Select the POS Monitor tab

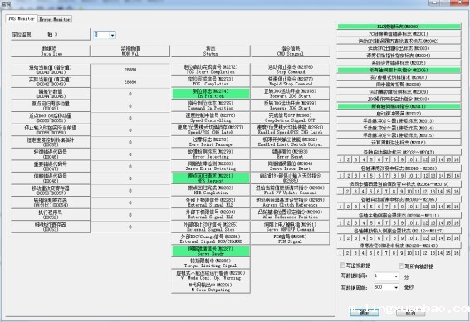coord(22,18)
